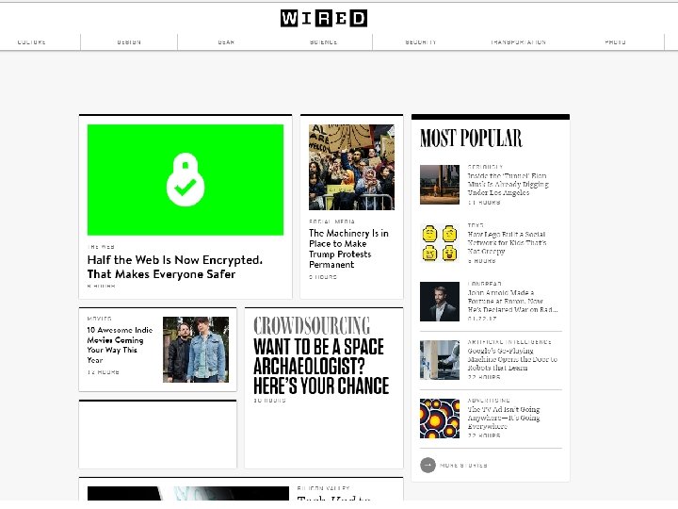Screen dimensions: 678x509
Task: Click the WIRED logo at top
Action: [323, 18]
